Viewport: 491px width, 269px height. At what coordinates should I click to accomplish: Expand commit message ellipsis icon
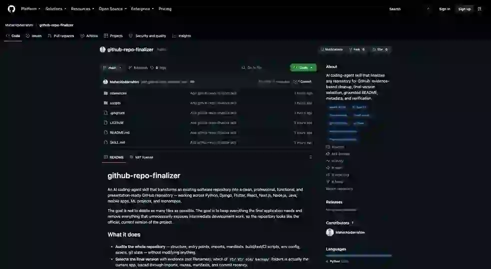pyautogui.click(x=192, y=82)
